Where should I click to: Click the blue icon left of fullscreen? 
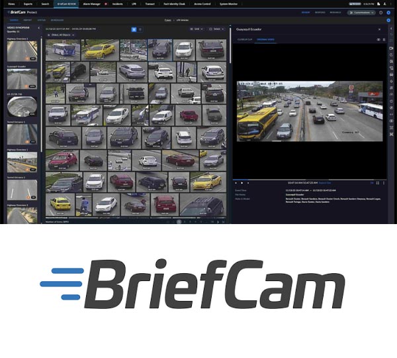[372, 183]
